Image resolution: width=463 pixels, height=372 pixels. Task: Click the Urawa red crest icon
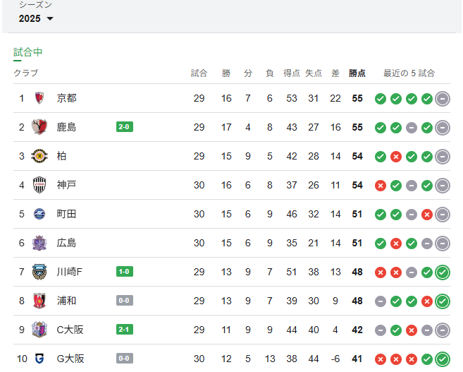39,301
